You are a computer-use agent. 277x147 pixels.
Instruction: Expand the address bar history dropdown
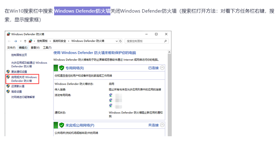[x=117, y=41]
